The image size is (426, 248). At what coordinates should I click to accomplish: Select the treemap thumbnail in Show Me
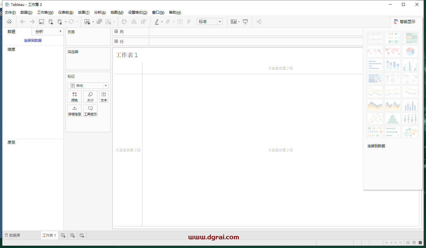click(x=375, y=78)
